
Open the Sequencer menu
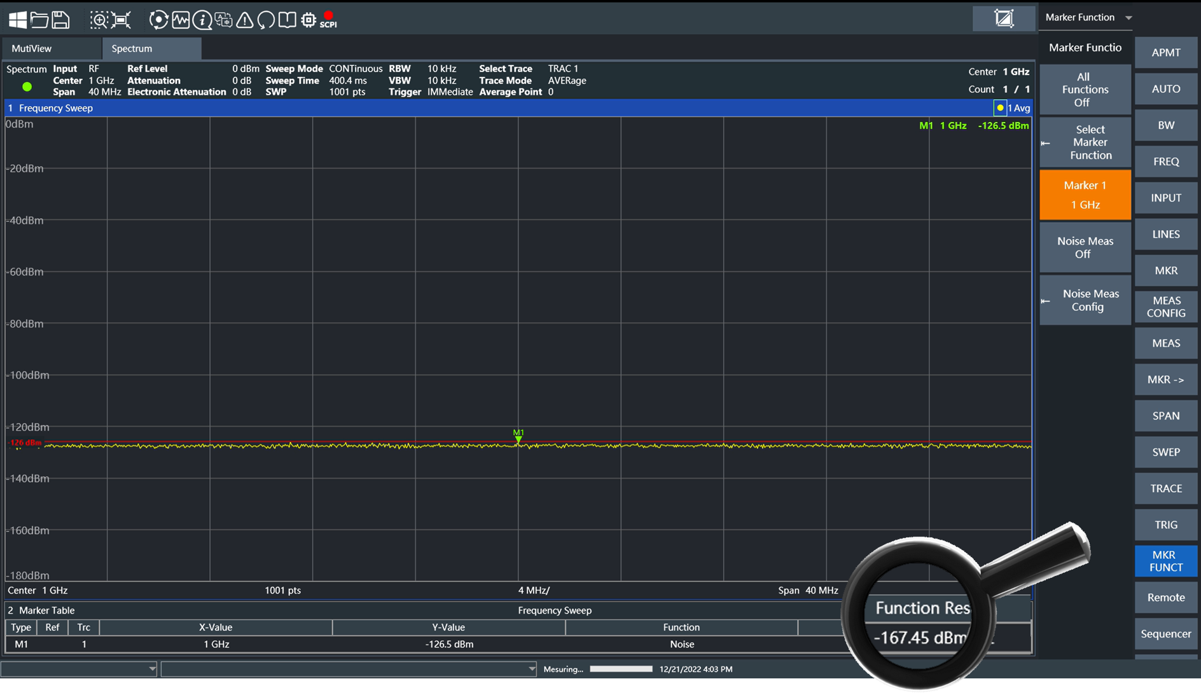tap(1166, 633)
